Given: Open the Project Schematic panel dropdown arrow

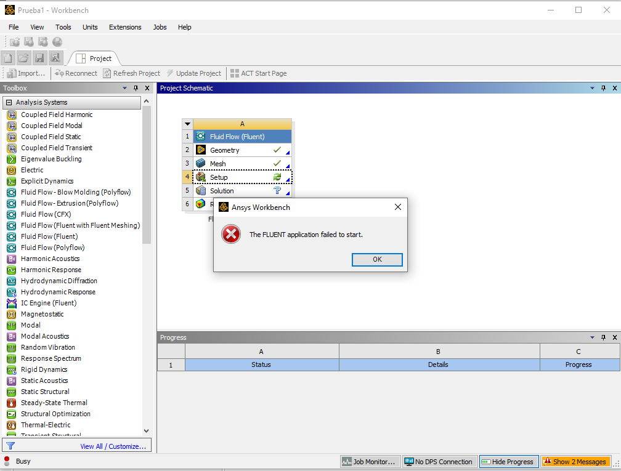Looking at the screenshot, I should tap(592, 88).
